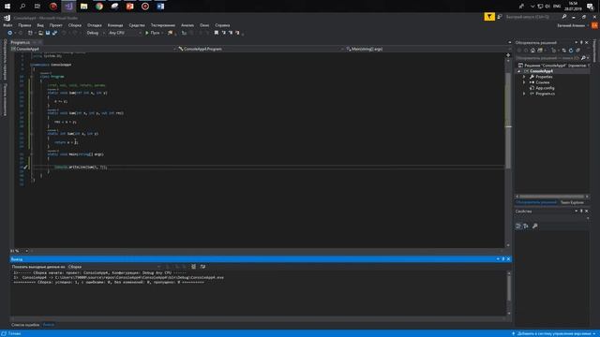Click the Solution Explorer search magnifier icon
Screen dimensions: 600x337
(x=583, y=58)
